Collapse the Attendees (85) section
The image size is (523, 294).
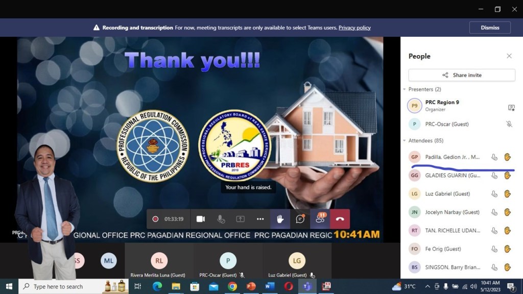point(405,140)
